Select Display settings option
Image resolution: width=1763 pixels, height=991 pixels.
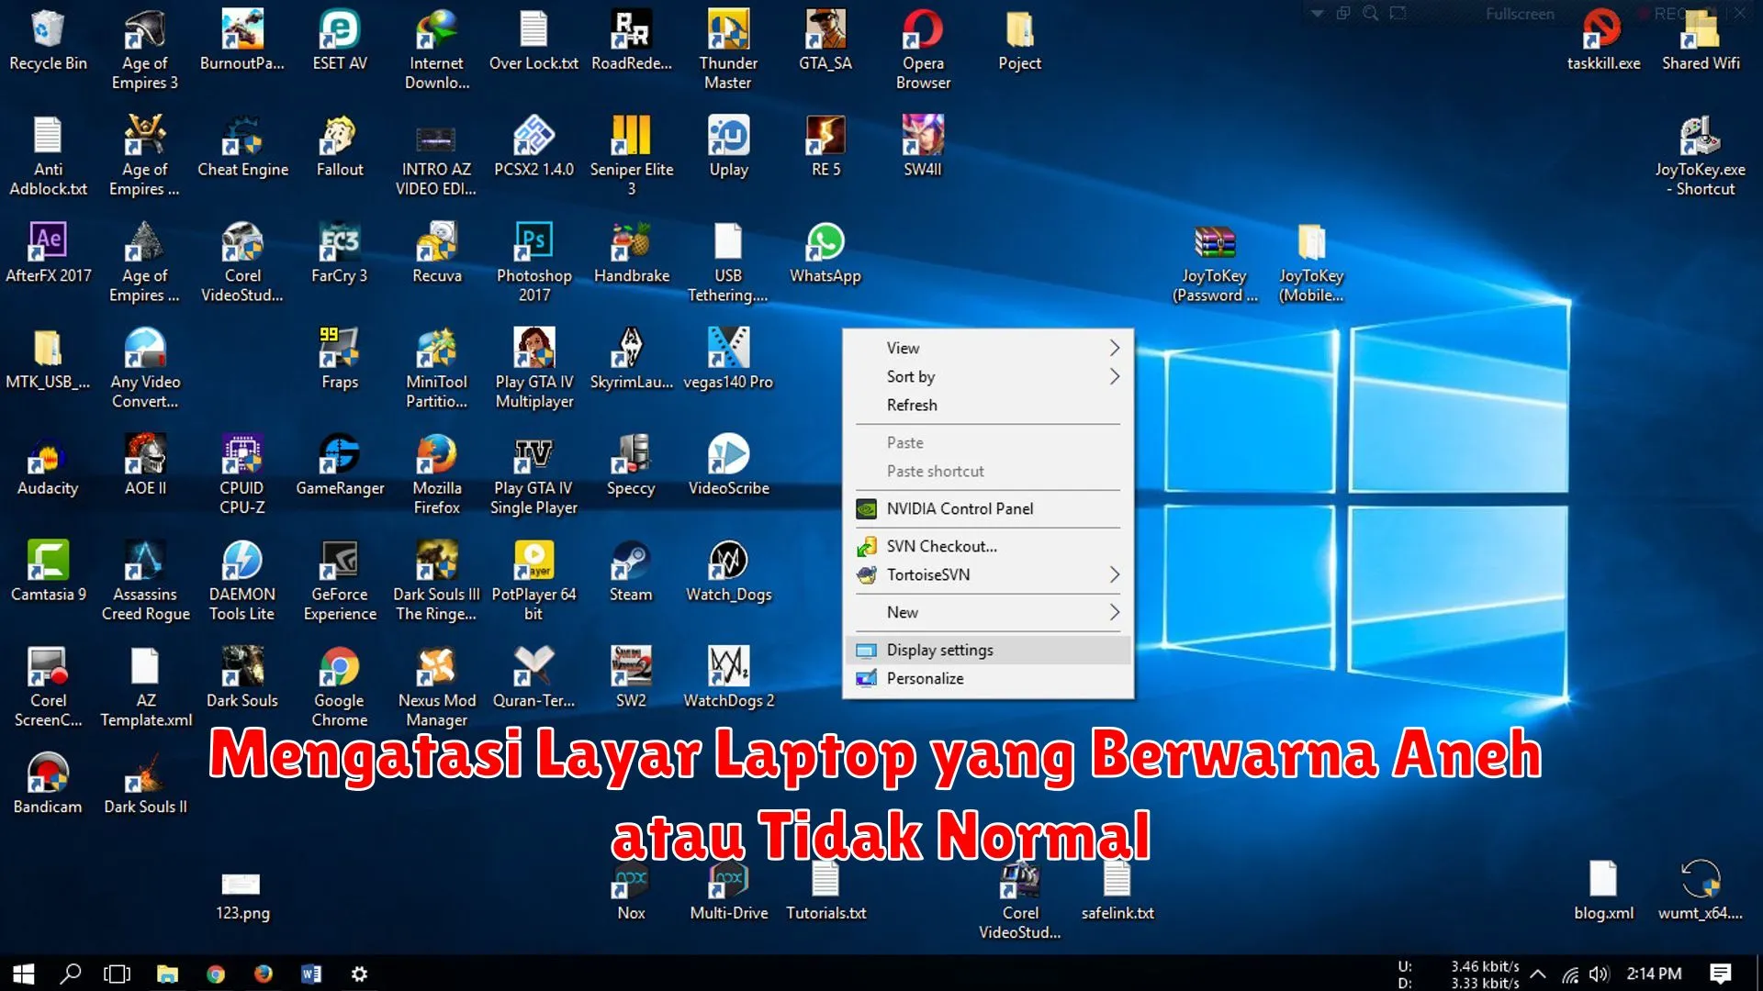[939, 650]
